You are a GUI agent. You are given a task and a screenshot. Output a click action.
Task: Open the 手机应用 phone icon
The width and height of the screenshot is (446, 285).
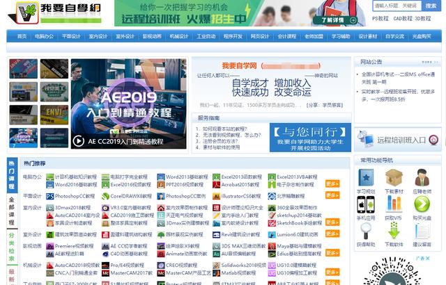click(366, 204)
